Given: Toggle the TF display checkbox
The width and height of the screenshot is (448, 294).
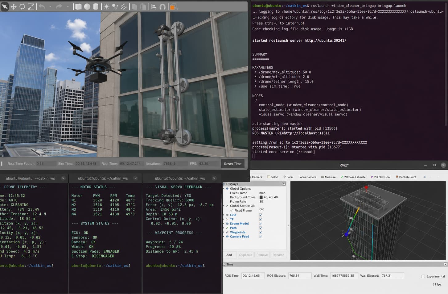Looking at the screenshot, I should [x=261, y=219].
